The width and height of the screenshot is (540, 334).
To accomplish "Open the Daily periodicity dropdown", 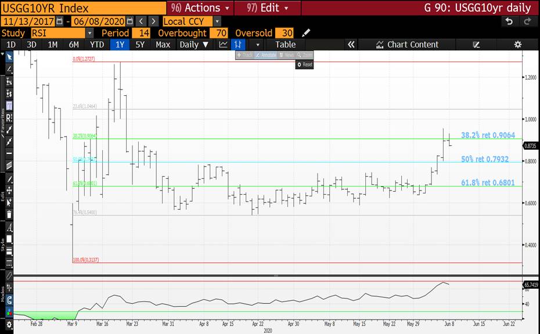I will click(x=194, y=45).
